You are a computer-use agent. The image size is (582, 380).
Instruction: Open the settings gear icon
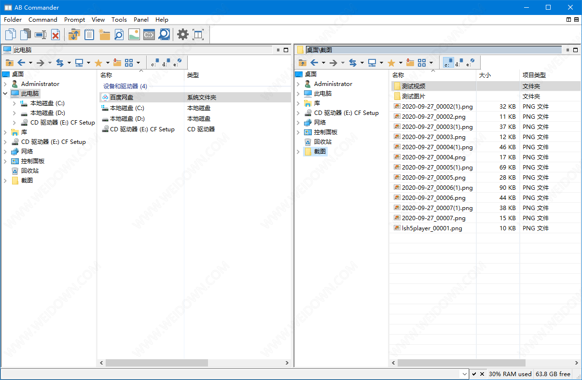click(x=182, y=34)
